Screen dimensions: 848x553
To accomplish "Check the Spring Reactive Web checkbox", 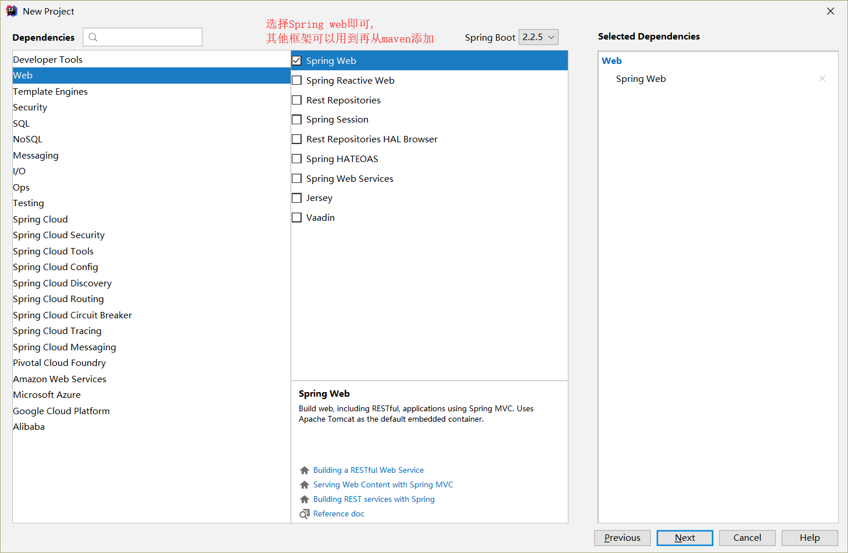I will click(x=296, y=80).
